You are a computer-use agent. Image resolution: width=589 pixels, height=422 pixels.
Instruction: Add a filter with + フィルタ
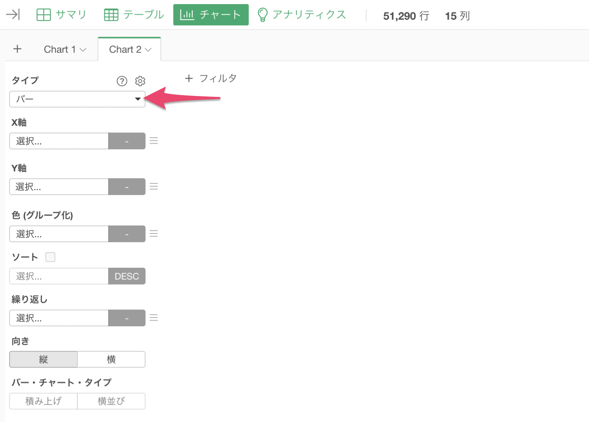(x=211, y=78)
